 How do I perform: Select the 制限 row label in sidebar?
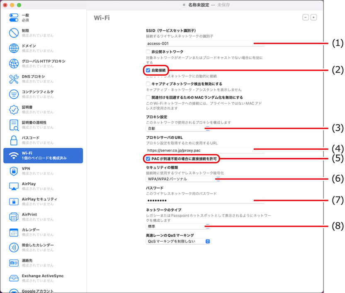[25, 31]
